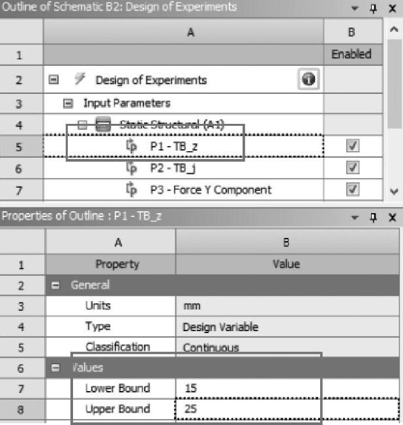Image resolution: width=403 pixels, height=425 pixels.
Task: Collapse the General properties section
Action: point(57,285)
